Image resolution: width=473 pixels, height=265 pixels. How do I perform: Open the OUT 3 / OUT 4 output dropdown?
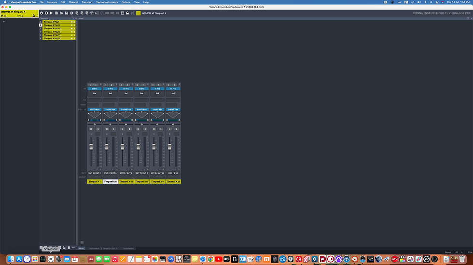pos(110,173)
